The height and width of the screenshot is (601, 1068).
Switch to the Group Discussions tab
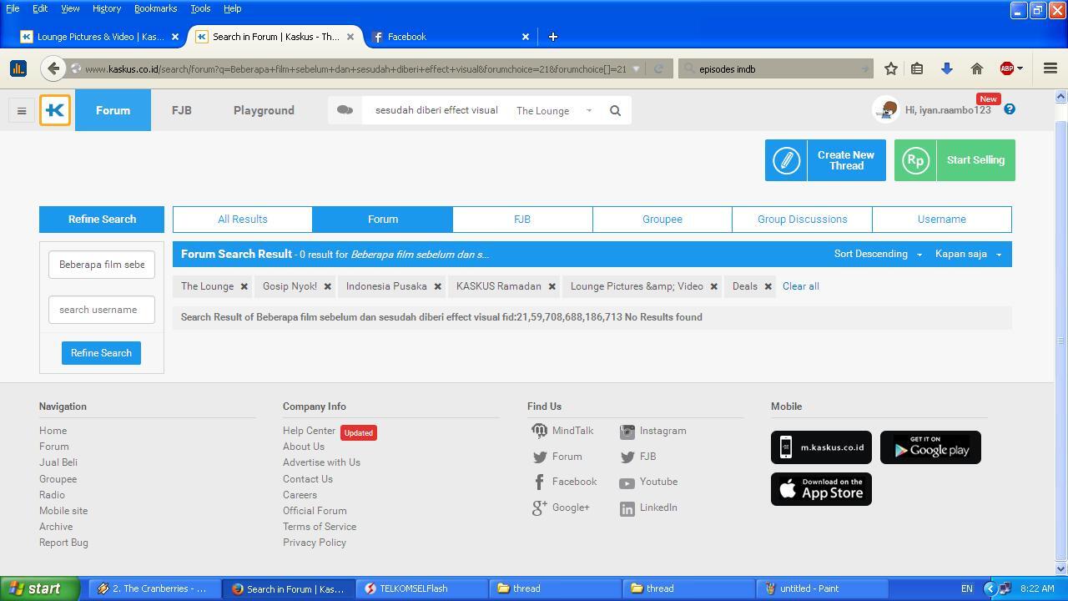click(x=803, y=220)
